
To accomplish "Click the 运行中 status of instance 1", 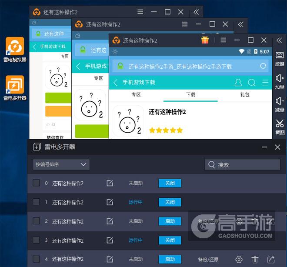I will 135,202.
